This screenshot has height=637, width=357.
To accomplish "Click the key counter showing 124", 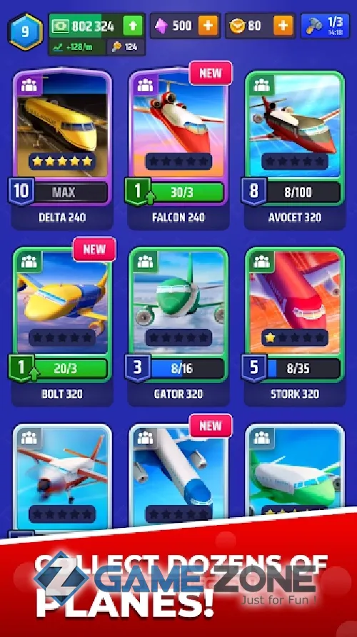I will pyautogui.click(x=126, y=47).
